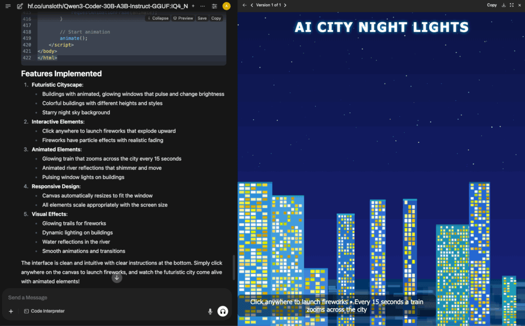
Task: Click the AI CITY NIGHT LIGHTS title
Action: click(x=381, y=28)
